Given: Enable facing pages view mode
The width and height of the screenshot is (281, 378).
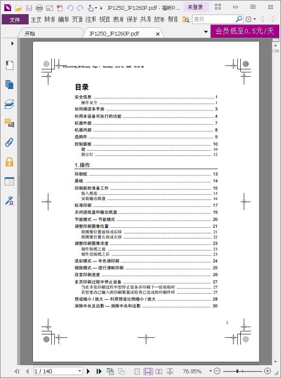Looking at the screenshot, I should pyautogui.click(x=159, y=371).
